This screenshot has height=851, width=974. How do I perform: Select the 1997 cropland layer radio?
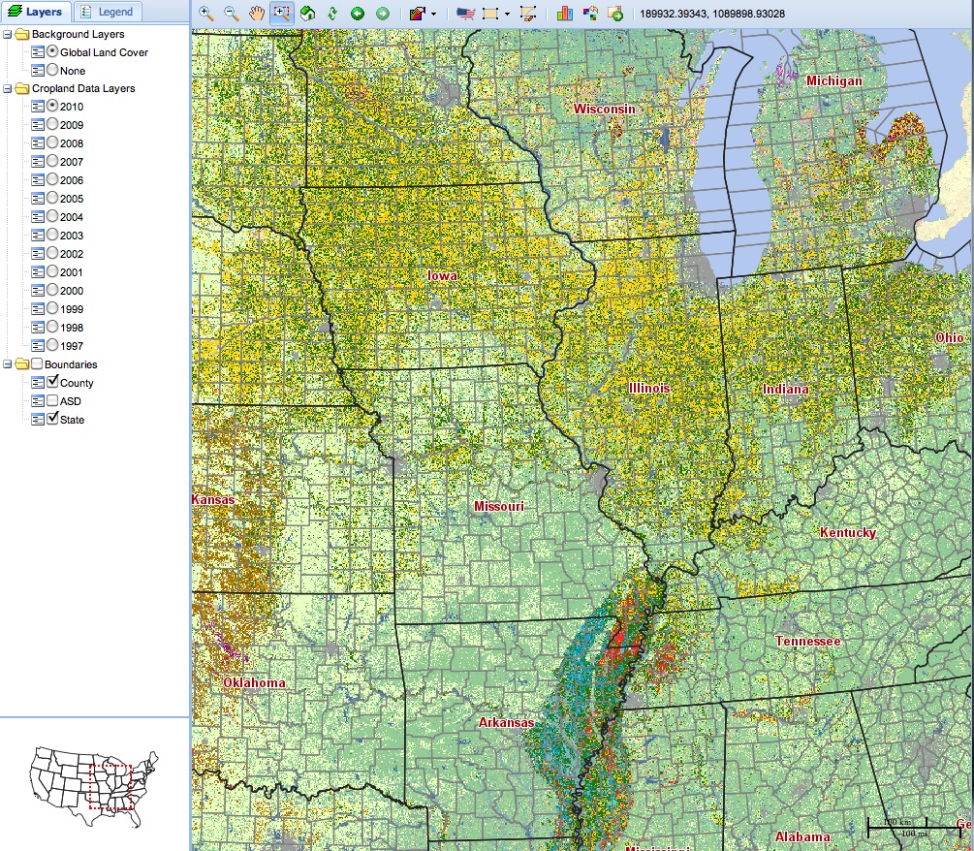pos(52,345)
